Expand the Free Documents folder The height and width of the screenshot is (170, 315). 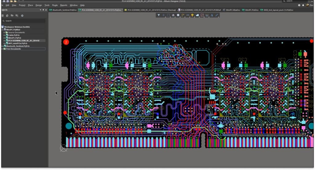tap(2, 49)
